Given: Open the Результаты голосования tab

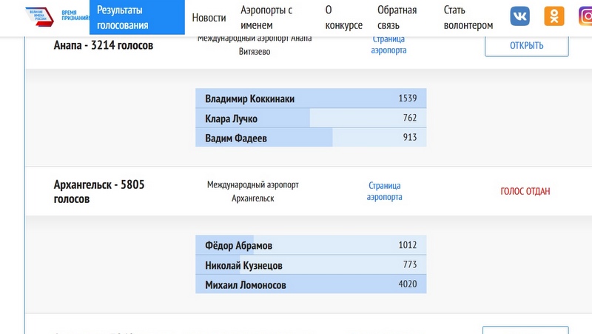Looking at the screenshot, I should coord(137,18).
